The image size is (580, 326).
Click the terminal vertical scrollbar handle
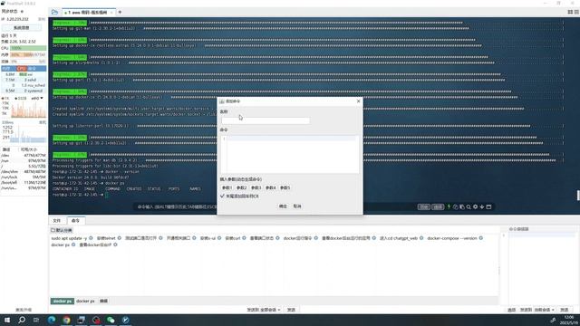(578, 196)
